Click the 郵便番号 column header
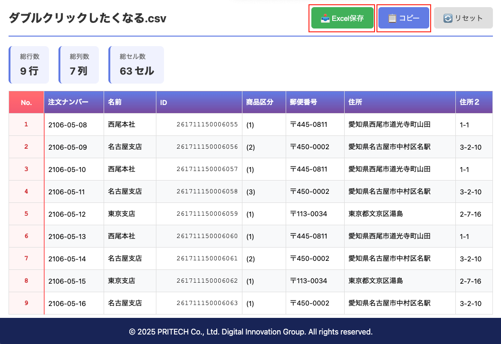501x344 pixels. [315, 102]
